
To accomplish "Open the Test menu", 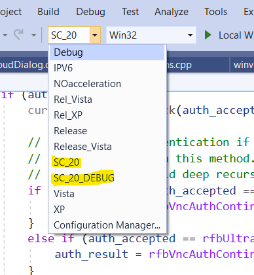I will click(x=130, y=12).
